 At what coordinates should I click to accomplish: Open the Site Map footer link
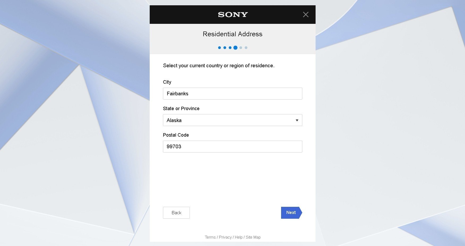click(x=253, y=237)
